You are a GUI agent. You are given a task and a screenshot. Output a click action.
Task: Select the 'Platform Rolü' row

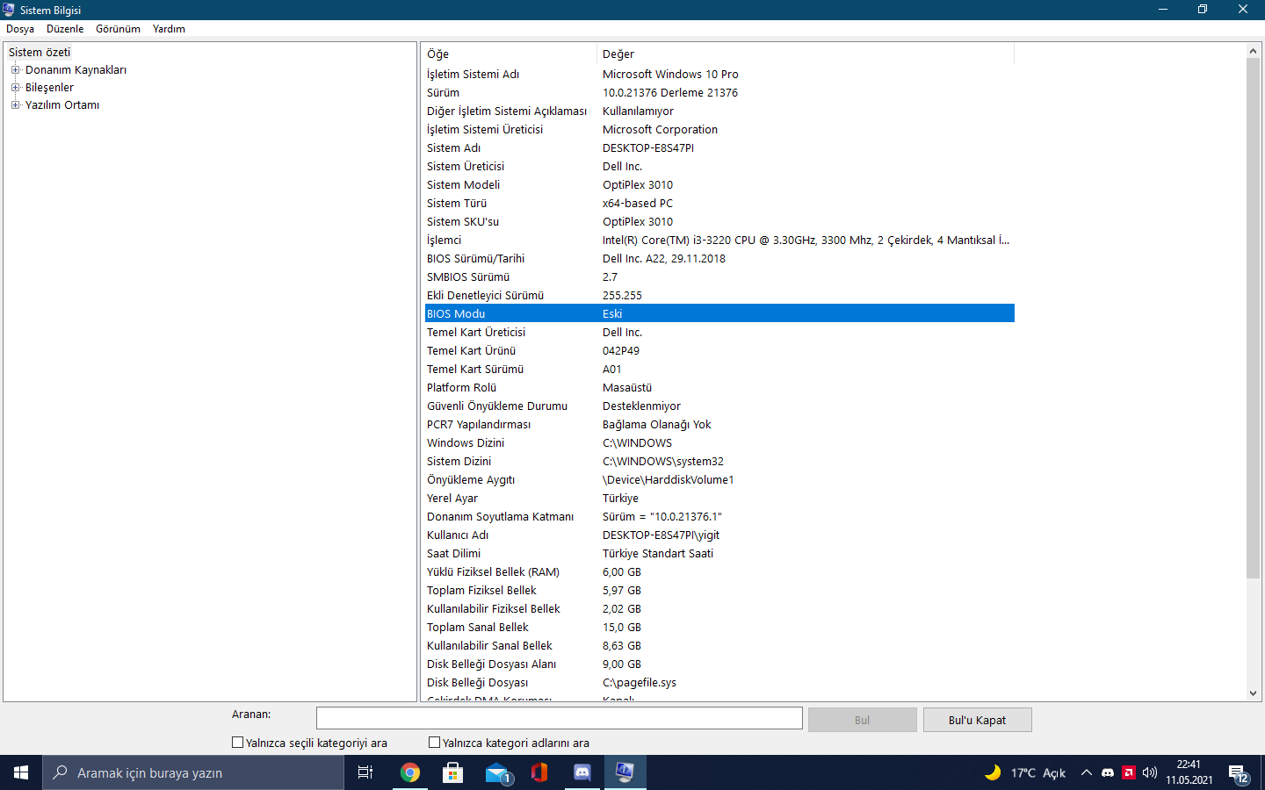(719, 388)
